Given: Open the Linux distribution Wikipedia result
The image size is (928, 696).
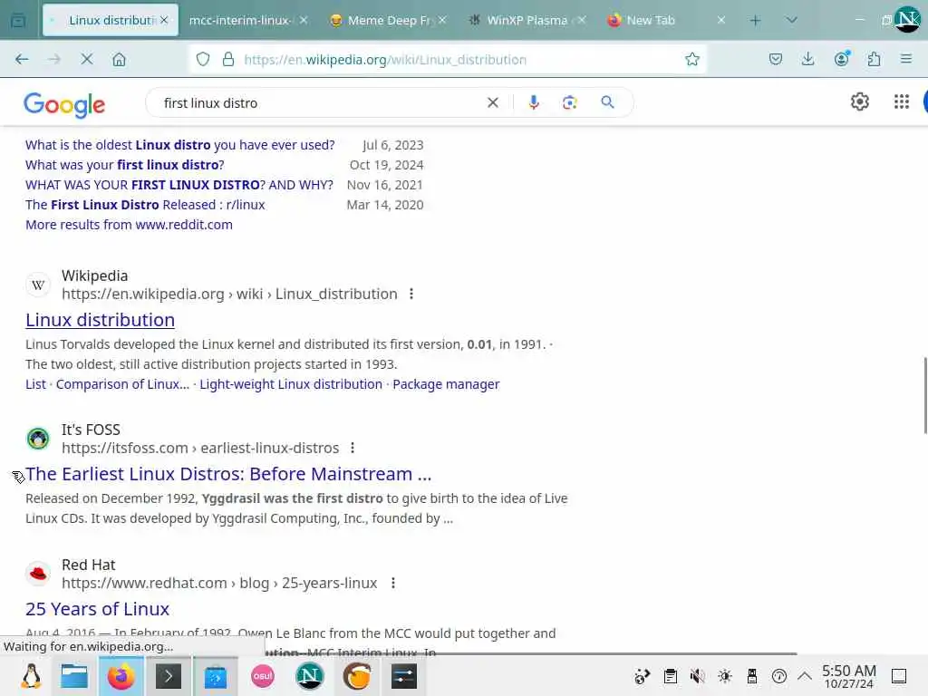Looking at the screenshot, I should 100,320.
